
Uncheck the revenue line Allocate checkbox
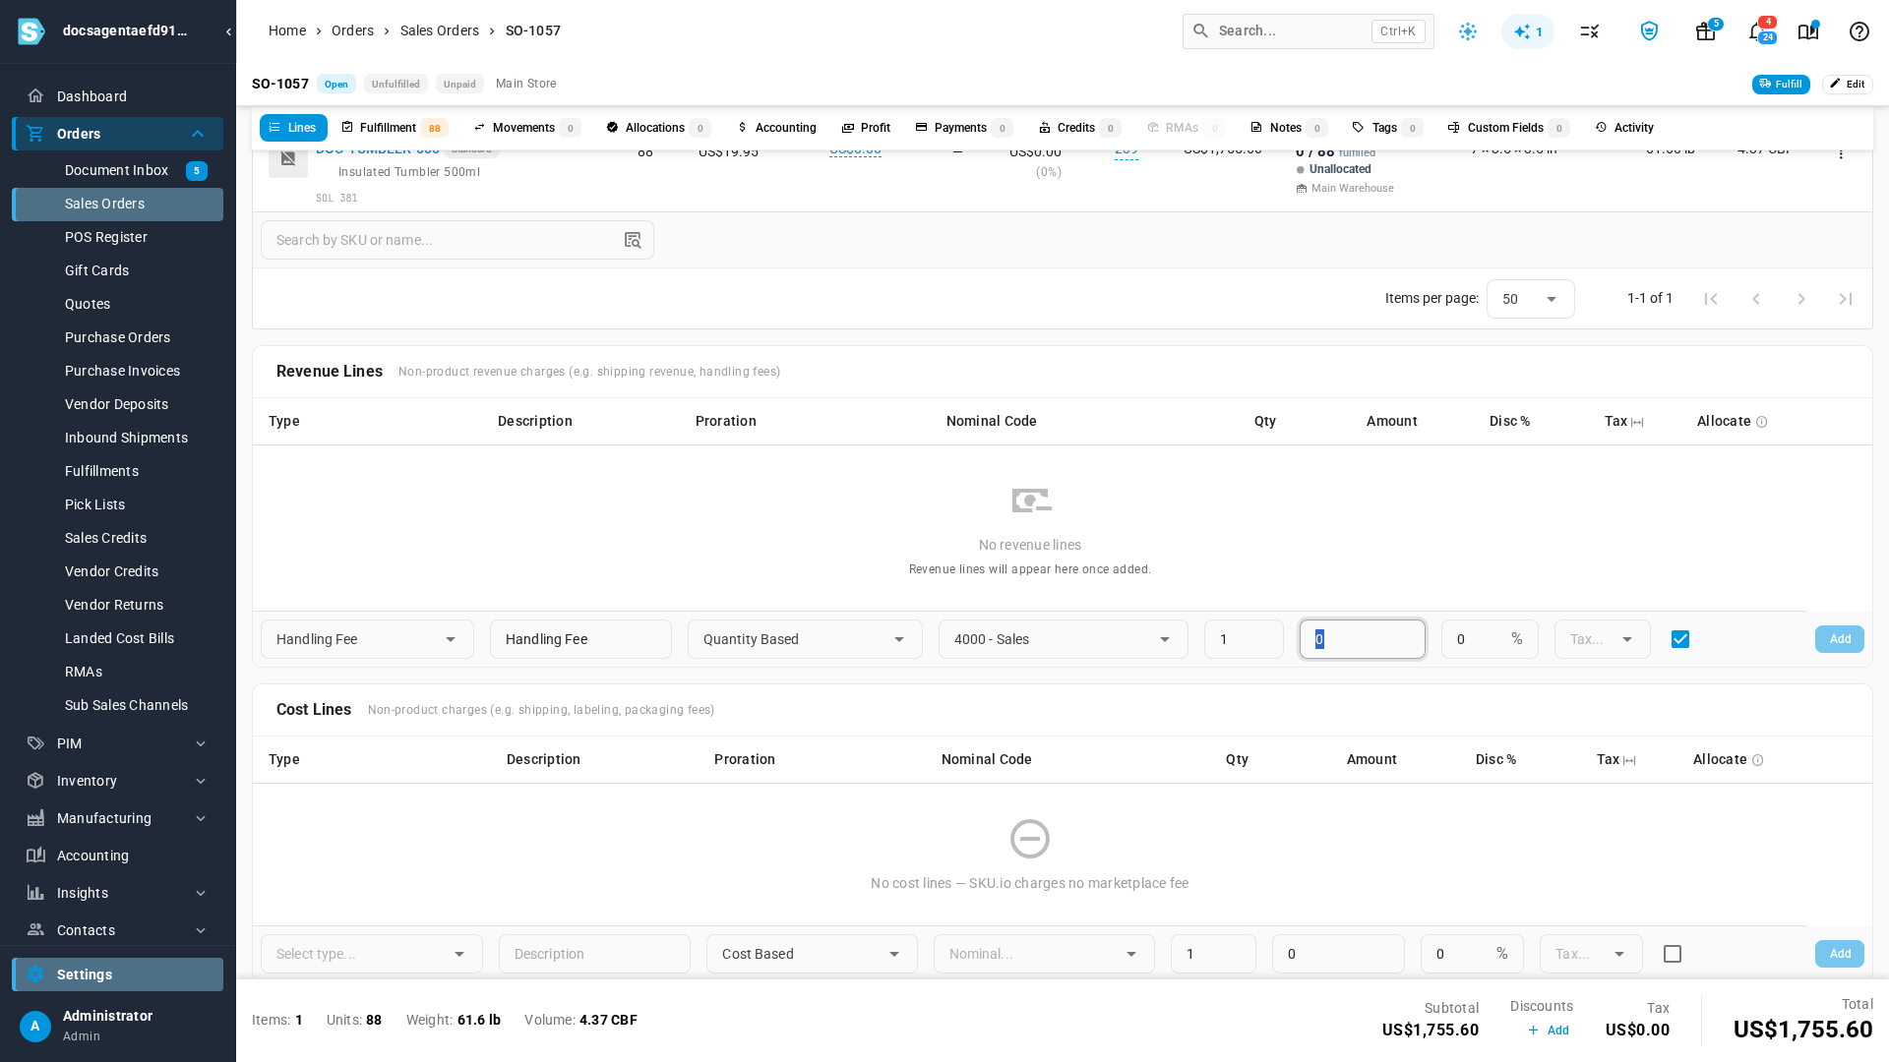[1679, 639]
